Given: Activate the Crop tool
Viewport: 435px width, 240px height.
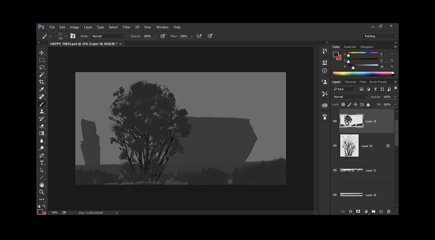Looking at the screenshot, I should pos(41,82).
